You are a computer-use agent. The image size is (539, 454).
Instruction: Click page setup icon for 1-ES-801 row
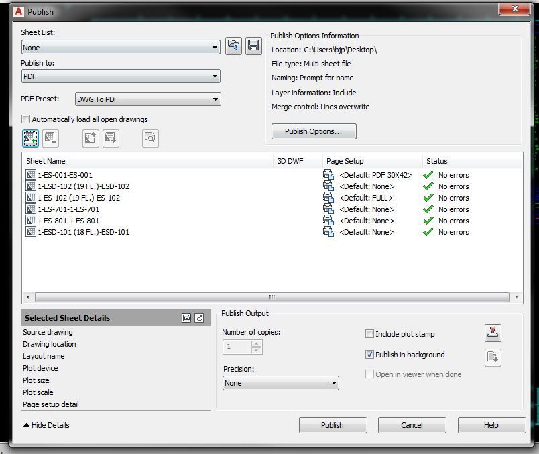point(328,220)
